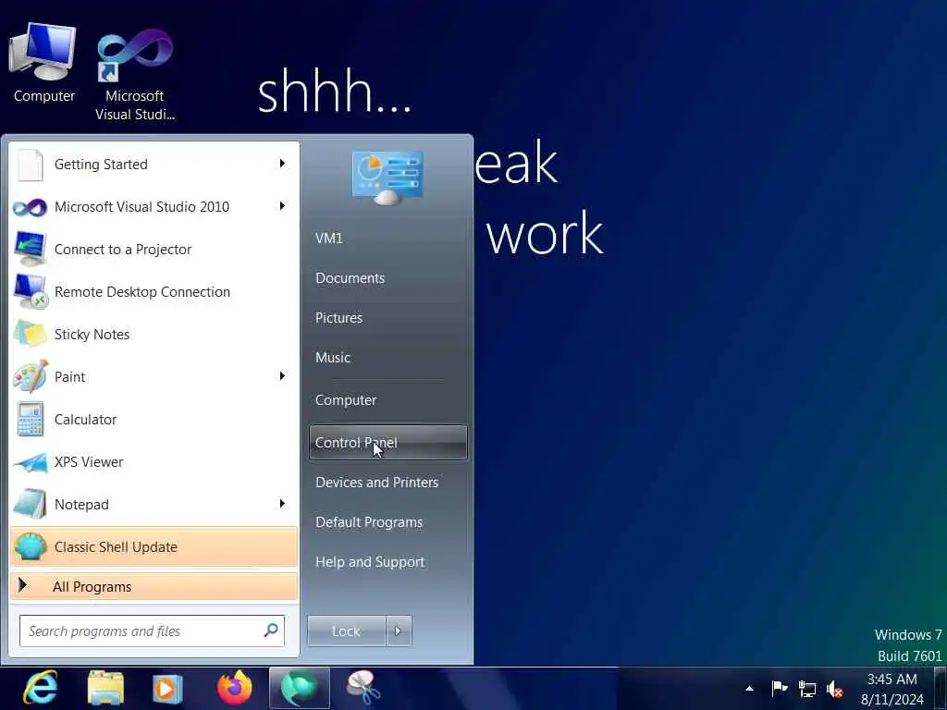Expand Paint recent files arrow

click(x=282, y=376)
